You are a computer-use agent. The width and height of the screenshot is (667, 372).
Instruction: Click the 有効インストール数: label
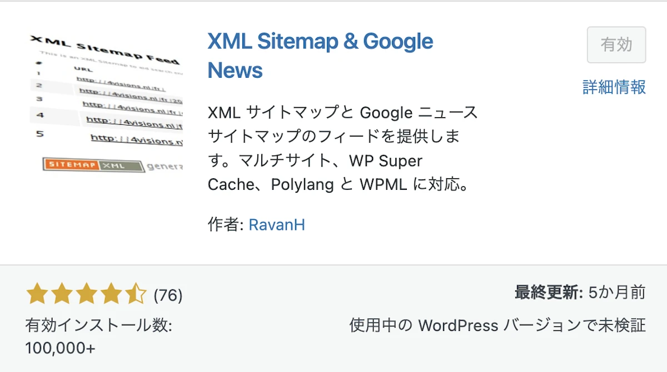(x=99, y=325)
